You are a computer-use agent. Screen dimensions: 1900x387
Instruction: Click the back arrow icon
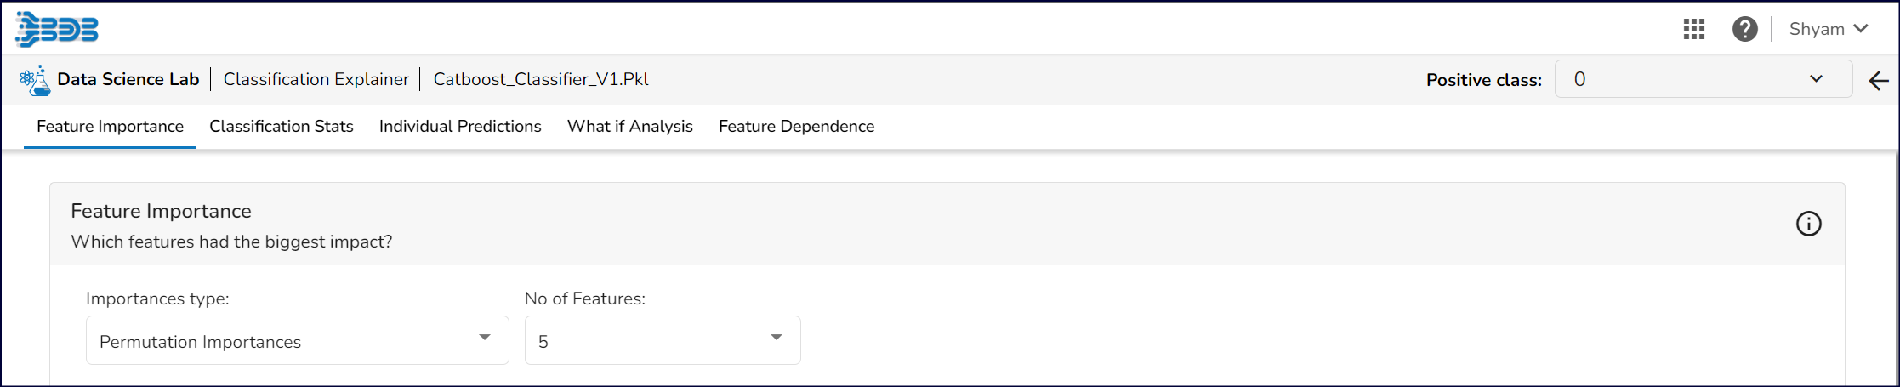pyautogui.click(x=1879, y=81)
